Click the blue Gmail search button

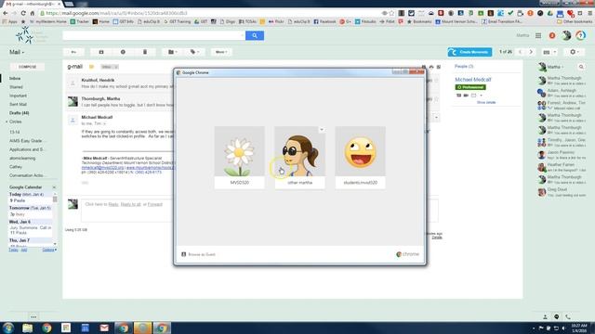[x=255, y=35]
